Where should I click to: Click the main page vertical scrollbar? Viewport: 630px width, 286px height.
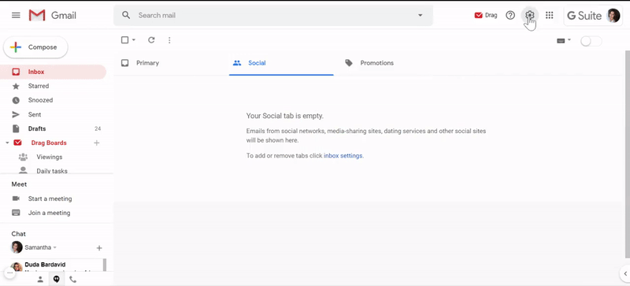tap(628, 154)
